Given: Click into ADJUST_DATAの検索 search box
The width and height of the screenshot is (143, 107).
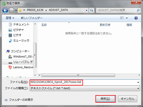Looking at the screenshot, I should coord(117,10).
